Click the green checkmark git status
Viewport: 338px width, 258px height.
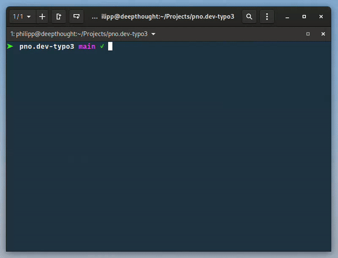(102, 46)
